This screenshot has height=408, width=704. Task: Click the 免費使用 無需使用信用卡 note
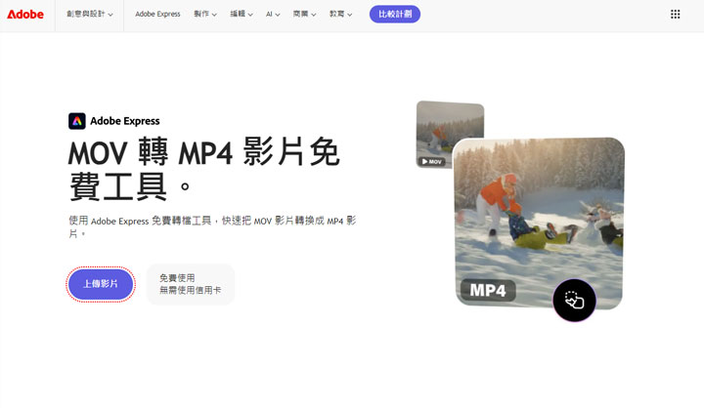pyautogui.click(x=191, y=284)
